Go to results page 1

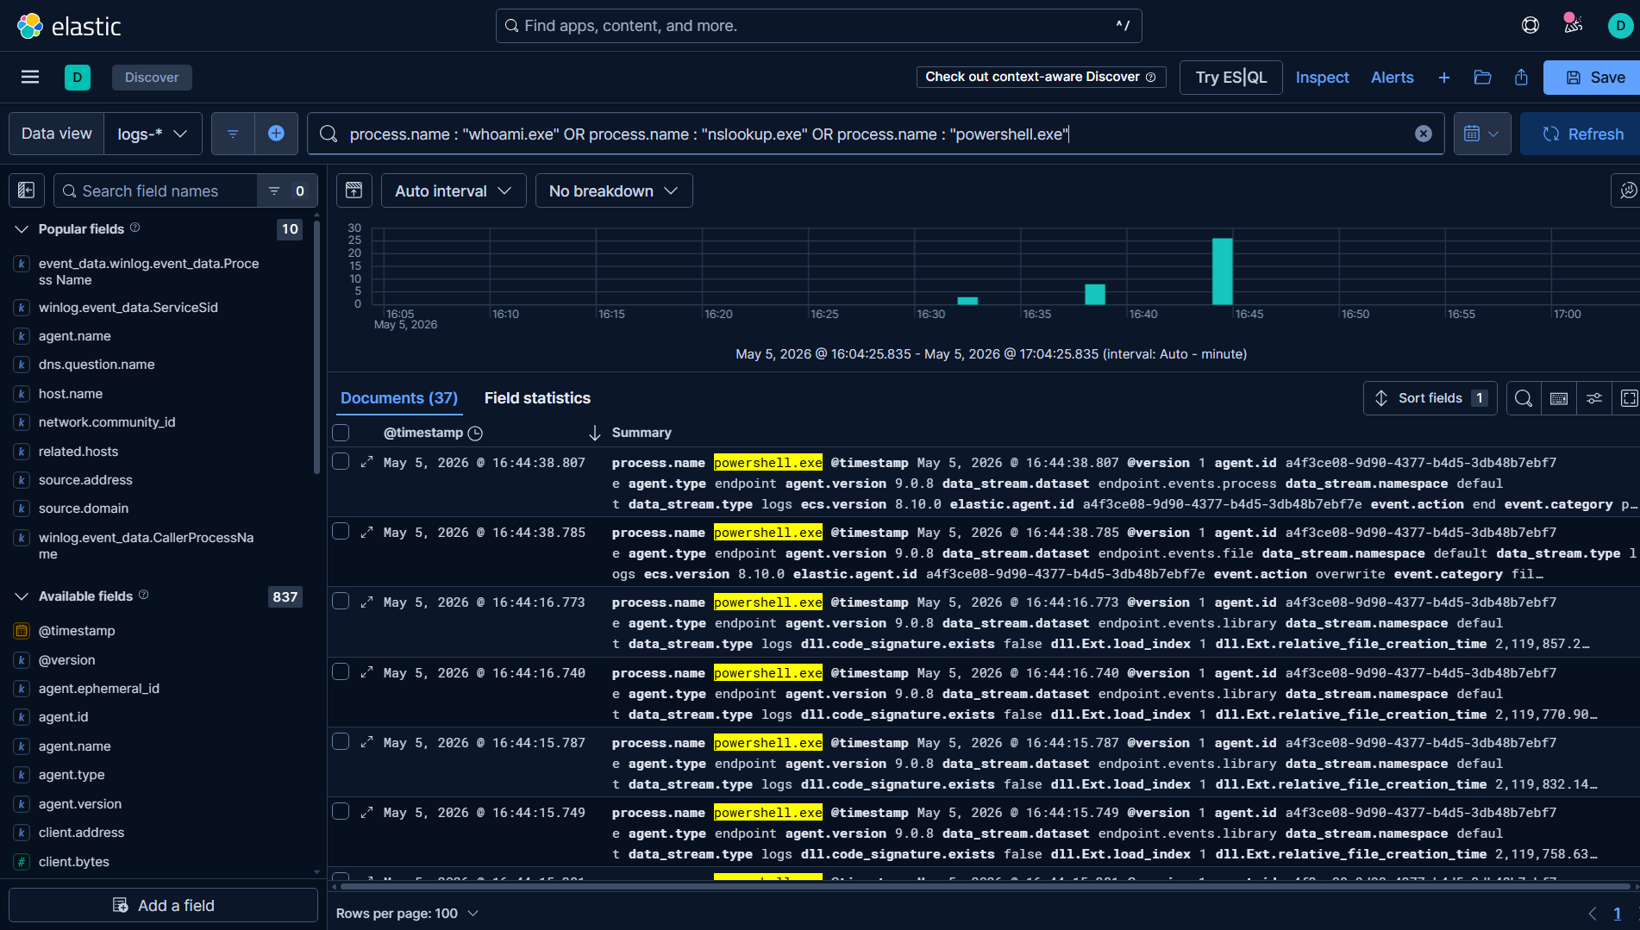point(1618,914)
